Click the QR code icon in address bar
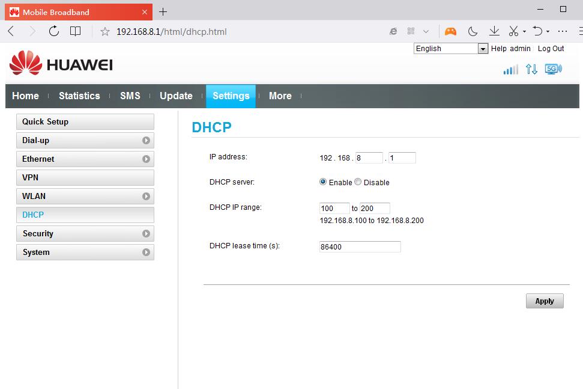The image size is (583, 389). 411,31
